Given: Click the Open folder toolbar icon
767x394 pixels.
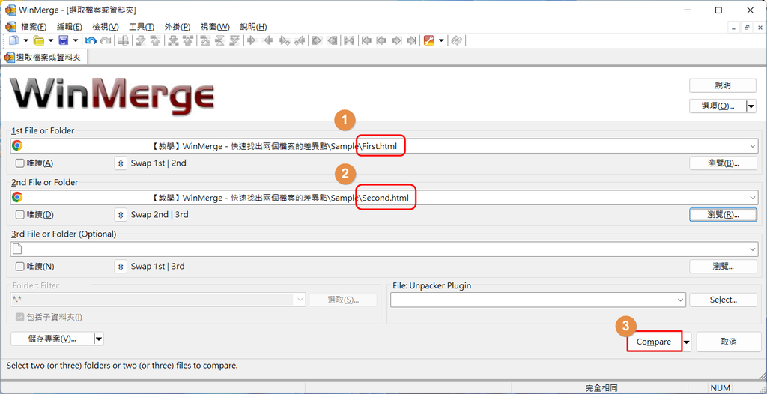Looking at the screenshot, I should point(39,40).
